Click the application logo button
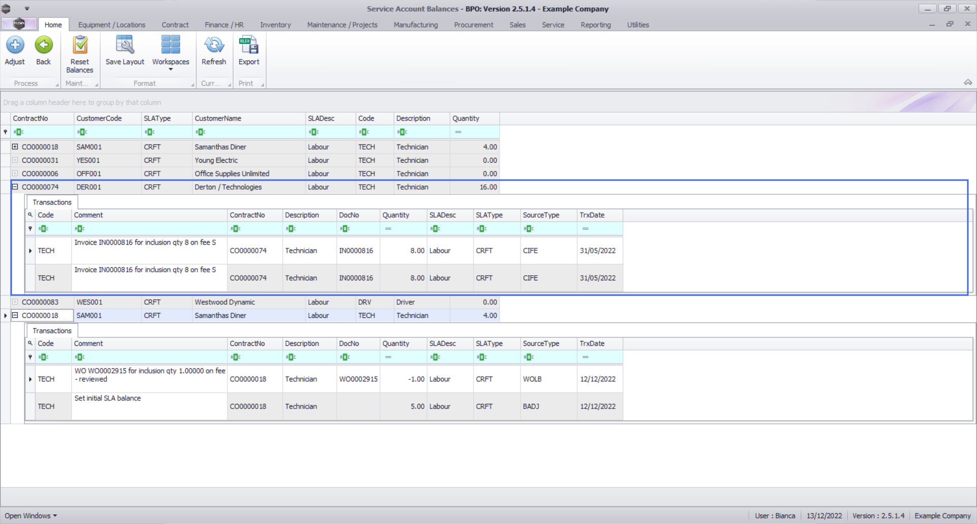Viewport: 977px width, 524px height. pyautogui.click(x=19, y=24)
